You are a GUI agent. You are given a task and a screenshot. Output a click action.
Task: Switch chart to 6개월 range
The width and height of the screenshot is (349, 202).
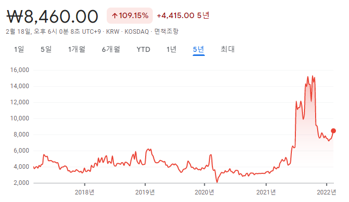click(x=111, y=49)
